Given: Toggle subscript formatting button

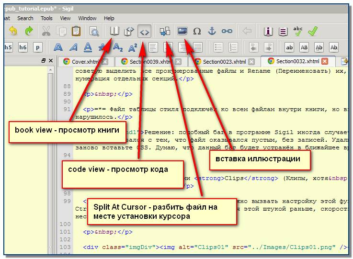Looking at the screenshot, I should 118,47.
